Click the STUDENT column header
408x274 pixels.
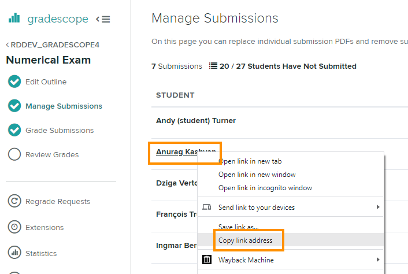click(x=175, y=95)
